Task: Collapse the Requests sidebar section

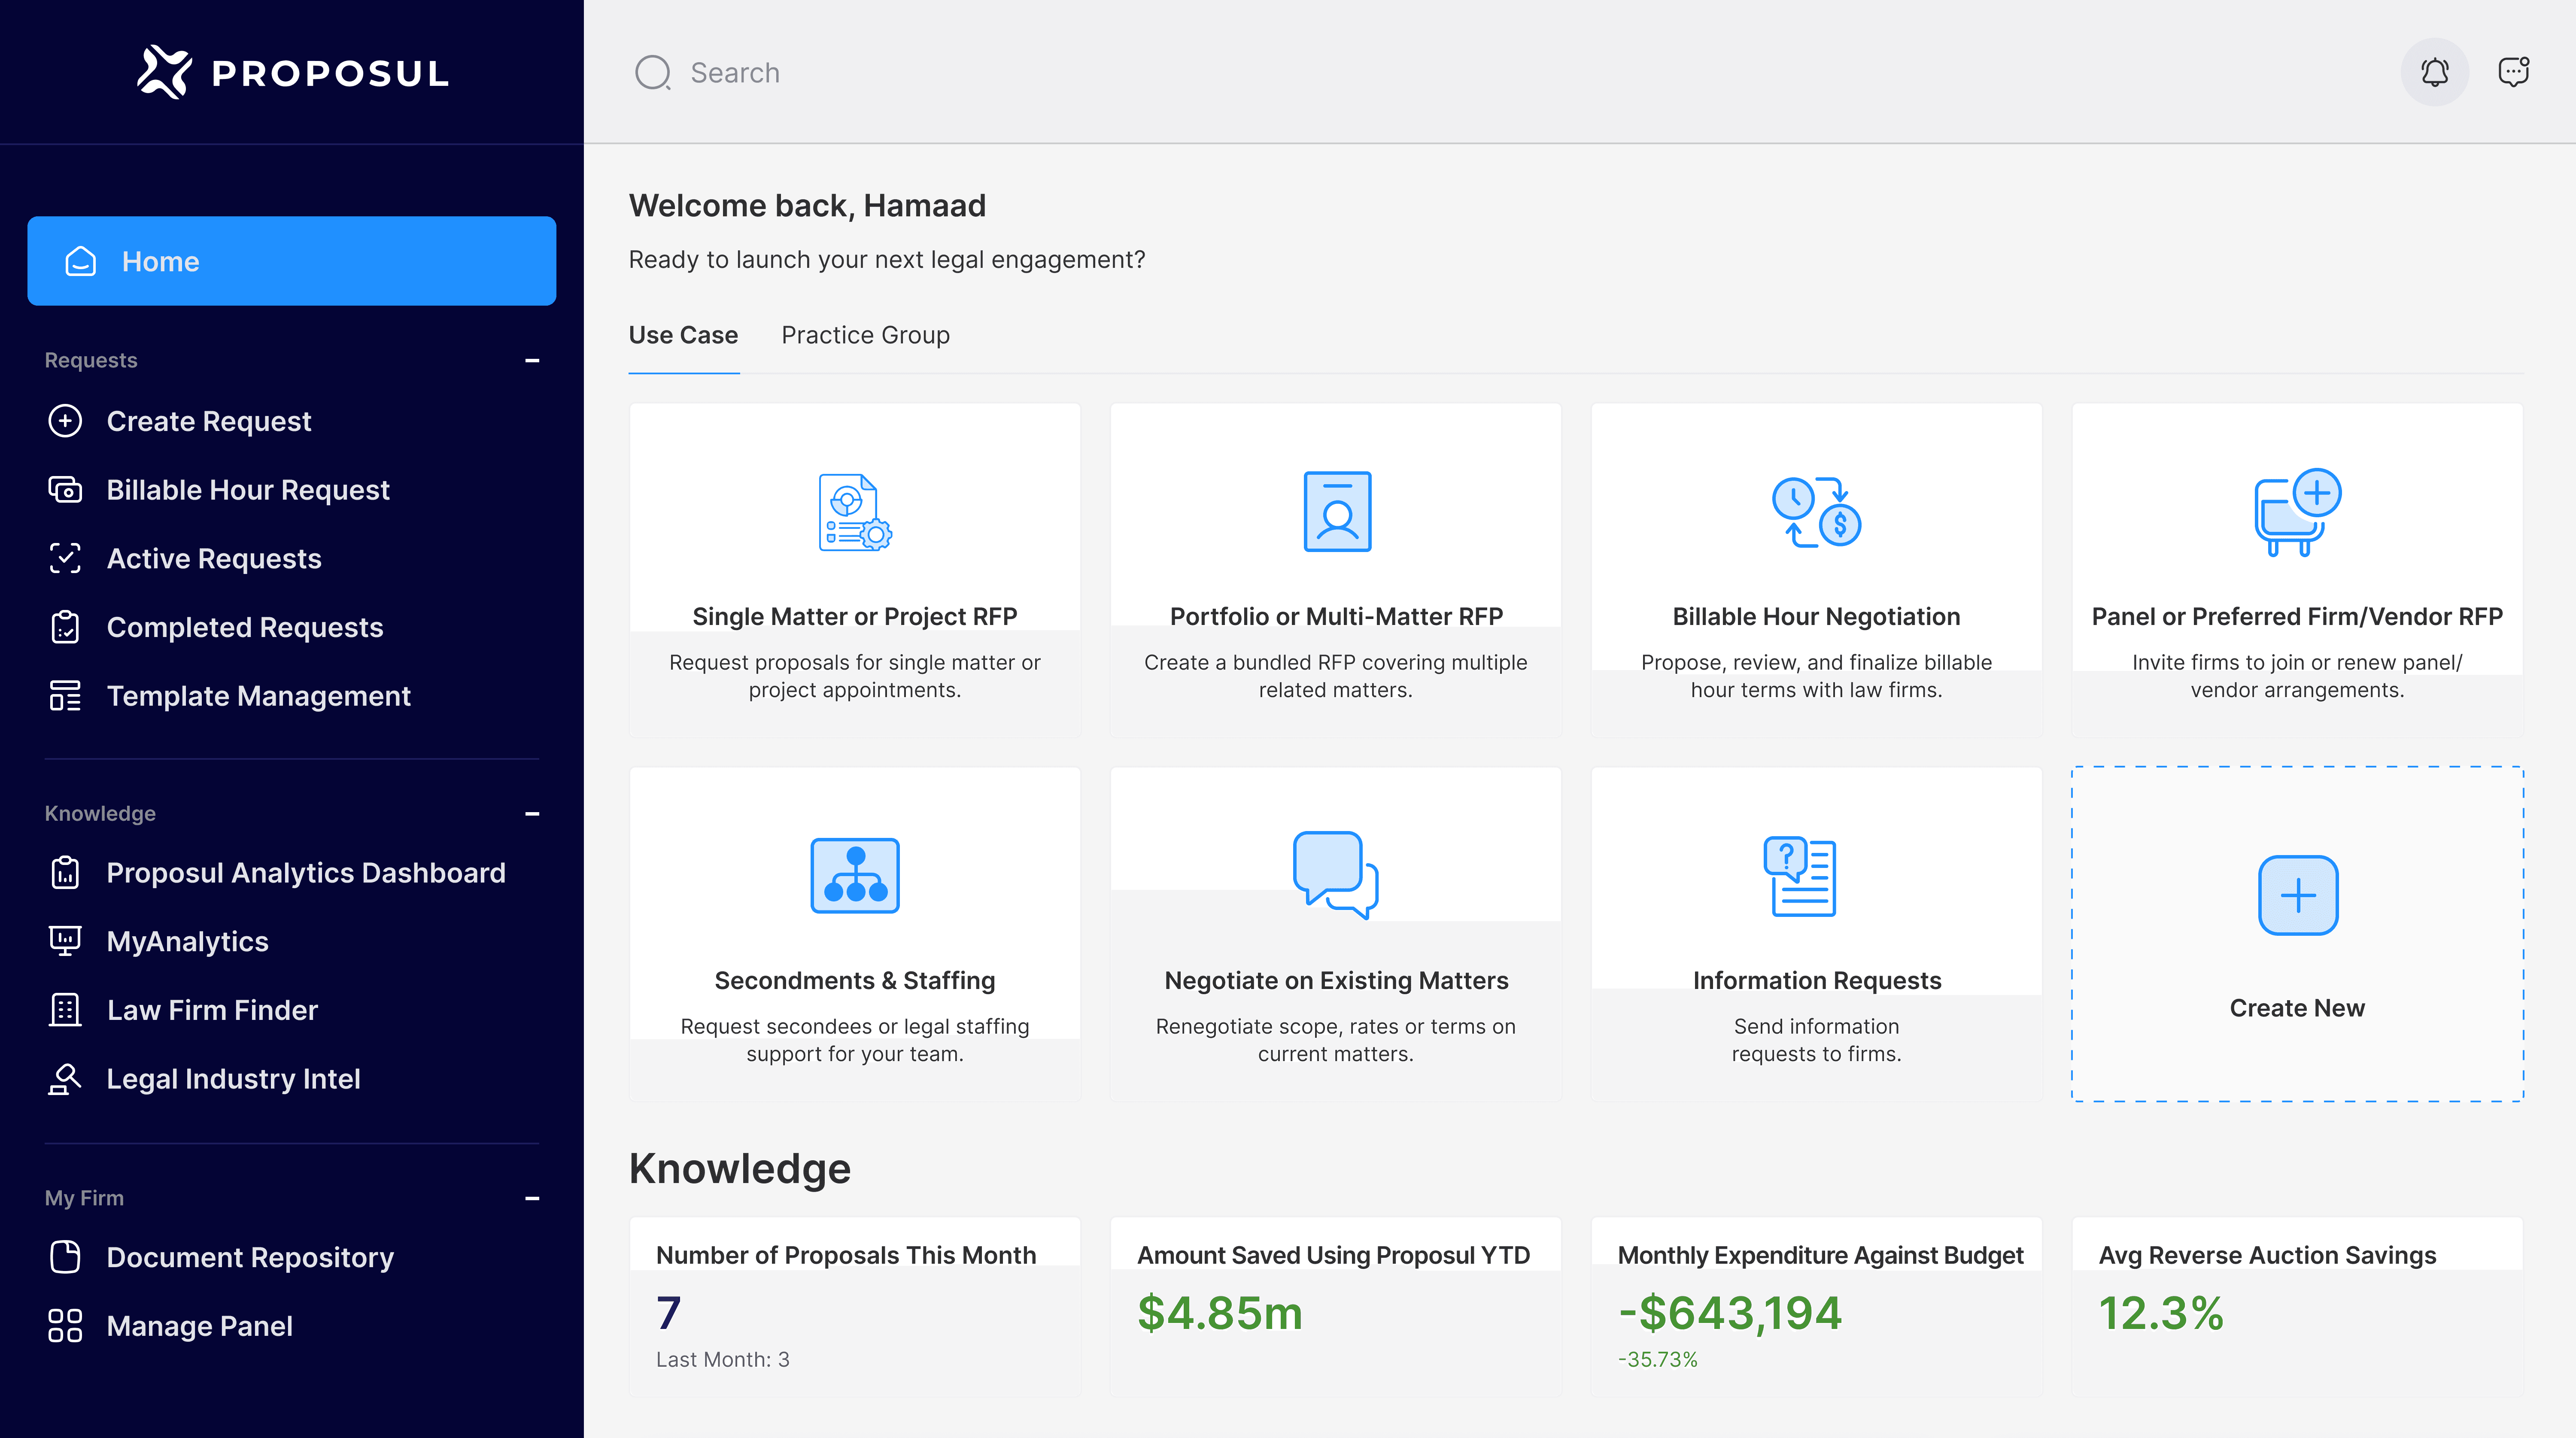Action: point(532,360)
